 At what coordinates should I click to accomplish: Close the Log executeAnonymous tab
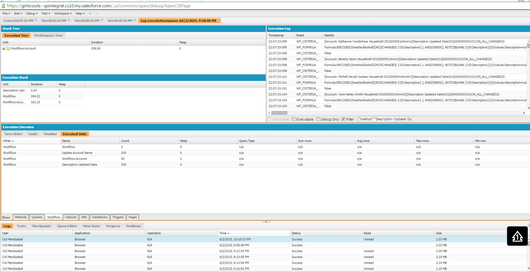[x=219, y=20]
